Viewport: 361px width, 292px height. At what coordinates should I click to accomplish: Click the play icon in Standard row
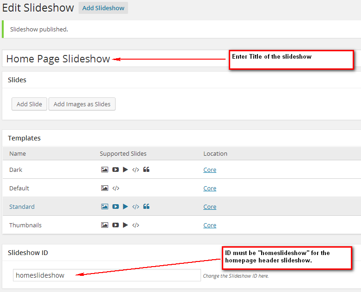[x=125, y=207]
